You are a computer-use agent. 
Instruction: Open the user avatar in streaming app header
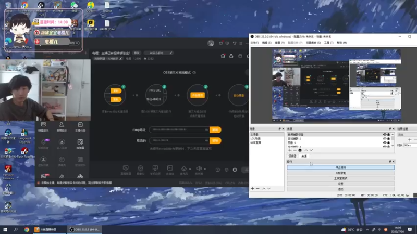(x=211, y=43)
